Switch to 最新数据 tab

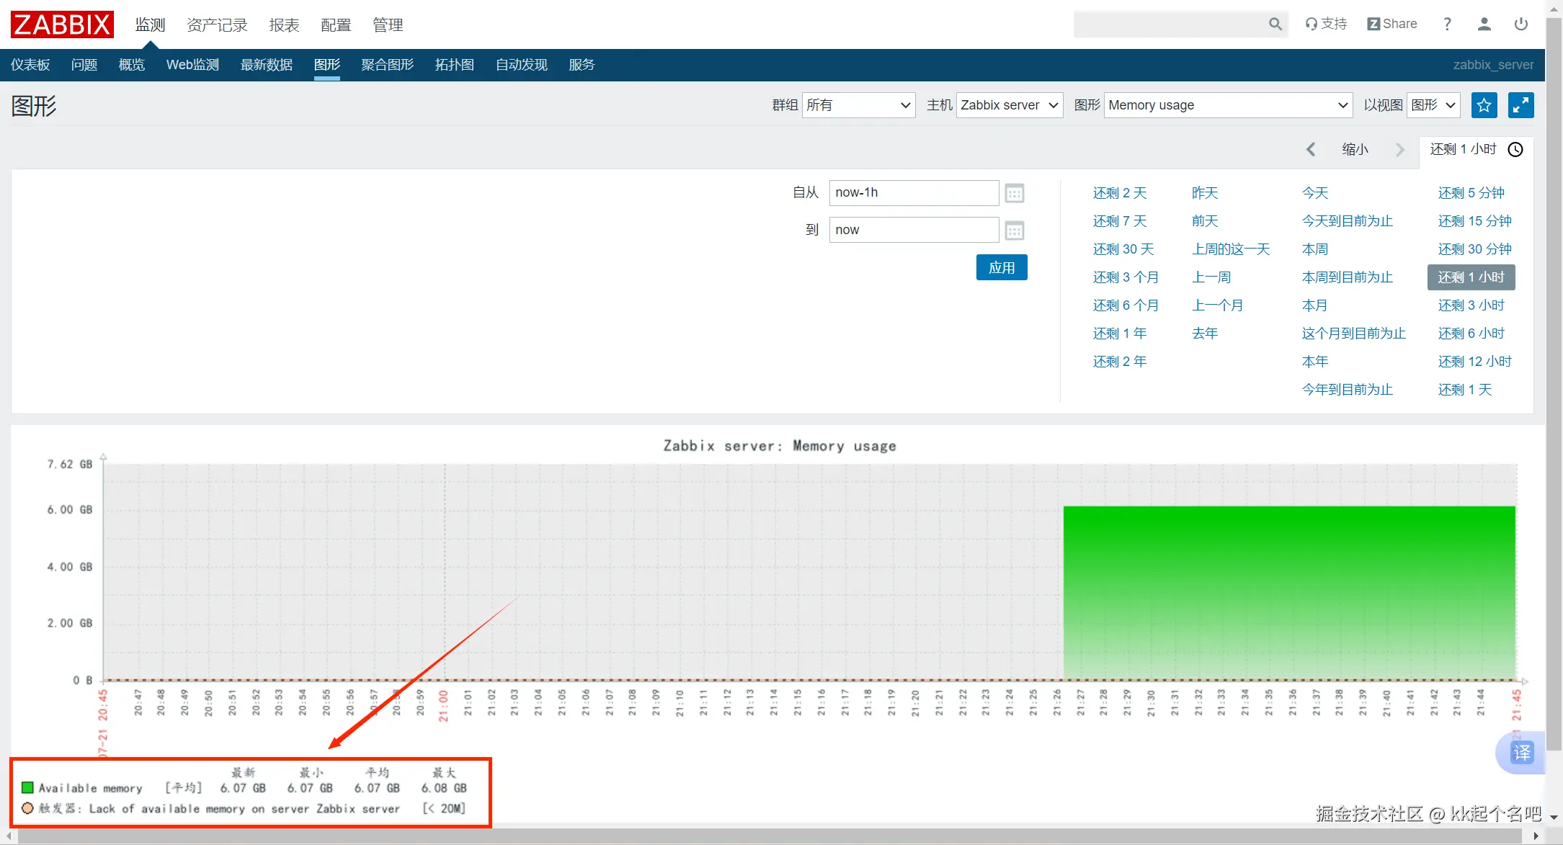(x=267, y=65)
